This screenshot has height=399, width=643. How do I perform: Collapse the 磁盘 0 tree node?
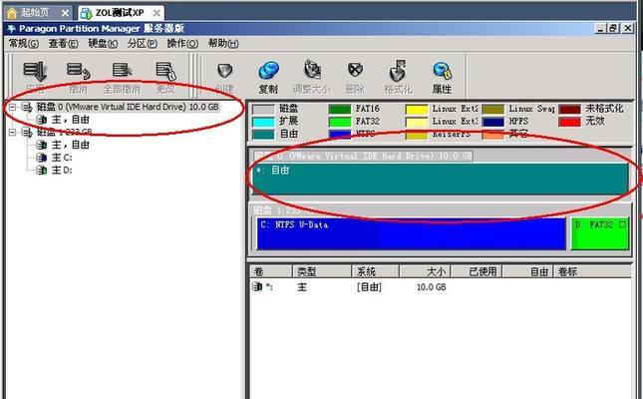(x=13, y=107)
